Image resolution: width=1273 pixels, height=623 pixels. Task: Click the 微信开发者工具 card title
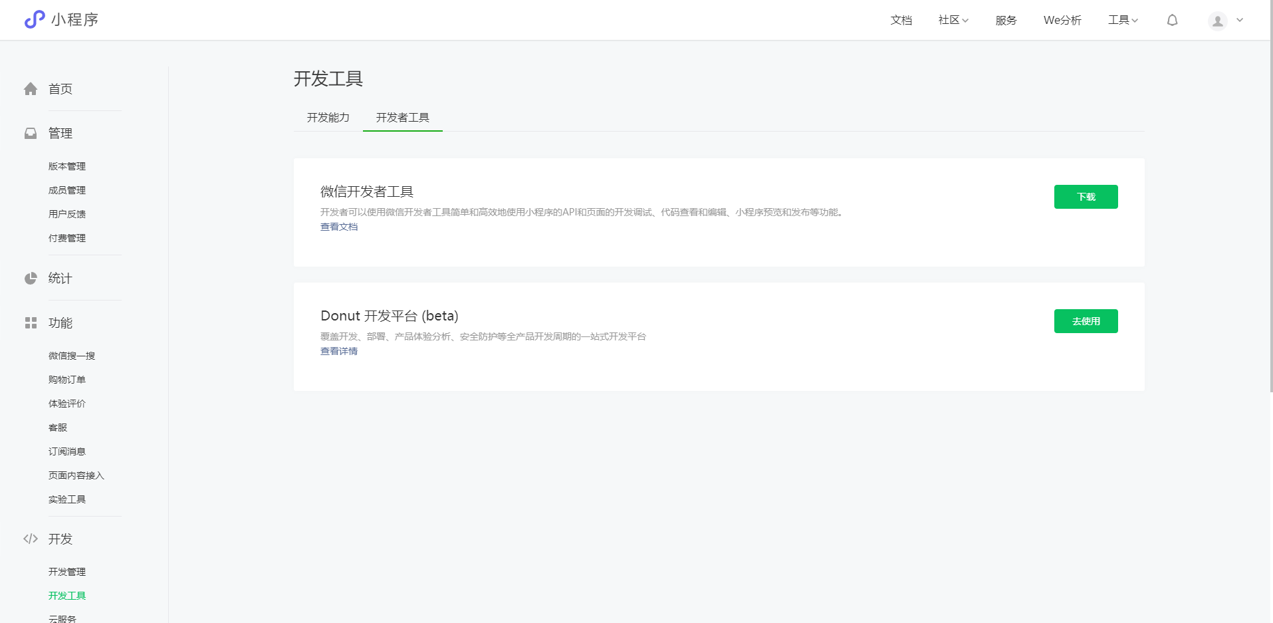pyautogui.click(x=367, y=192)
